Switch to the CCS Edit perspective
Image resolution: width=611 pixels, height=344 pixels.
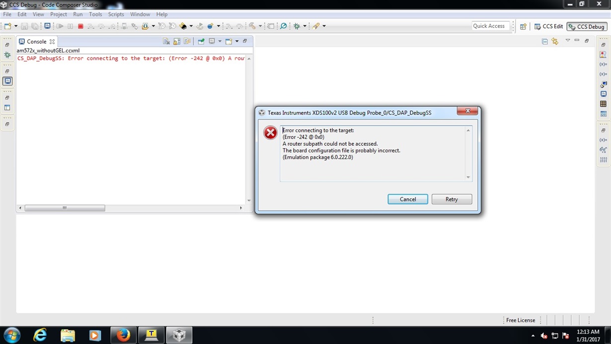pyautogui.click(x=548, y=26)
